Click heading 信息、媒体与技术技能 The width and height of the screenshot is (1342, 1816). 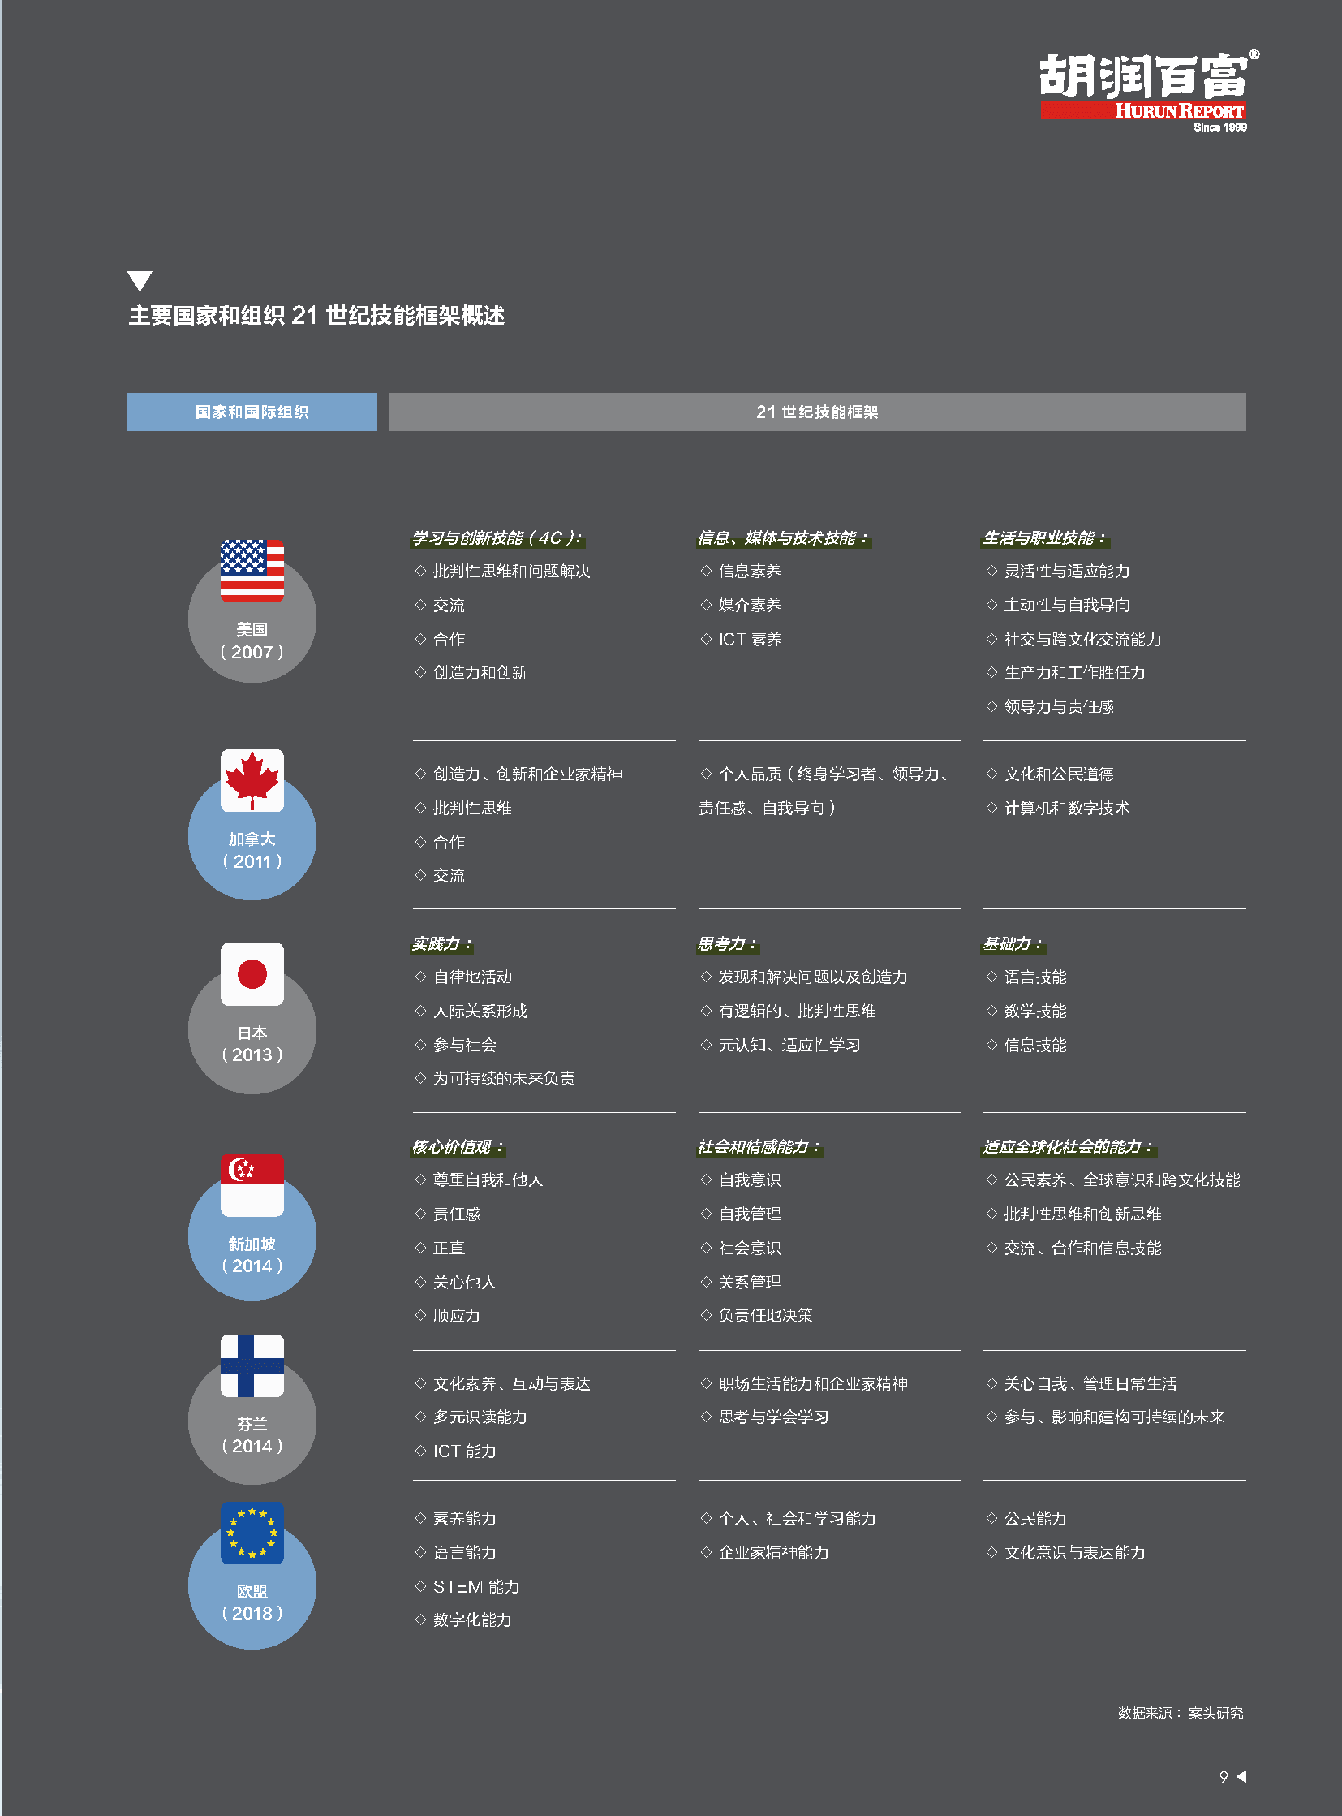[784, 538]
